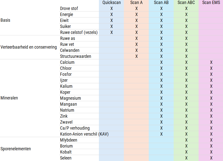The height and width of the screenshot is (161, 223).
Task: Select the Scan ABC column header
Action: click(x=186, y=2)
